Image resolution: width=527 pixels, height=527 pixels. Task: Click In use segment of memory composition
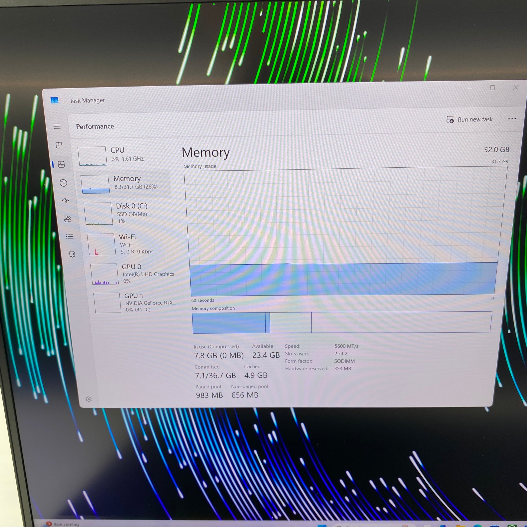[x=229, y=323]
